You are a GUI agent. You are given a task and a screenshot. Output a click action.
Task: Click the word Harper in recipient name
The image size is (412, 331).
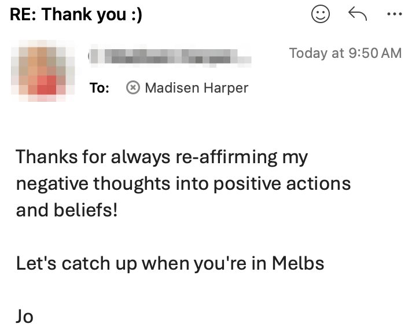[x=226, y=89]
